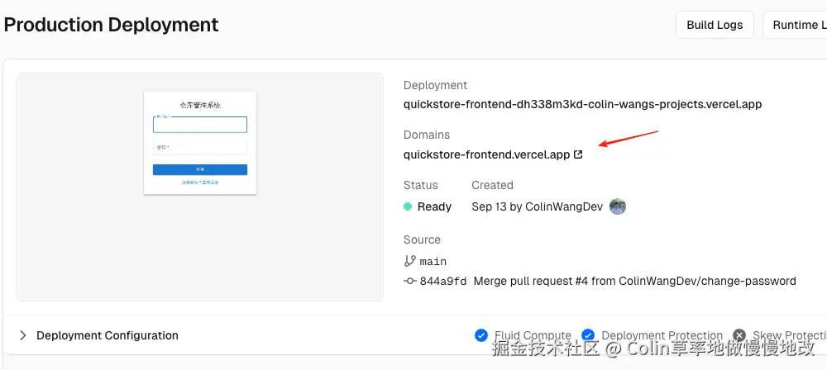Open the Build Logs button
This screenshot has height=370, width=827.
(x=715, y=25)
